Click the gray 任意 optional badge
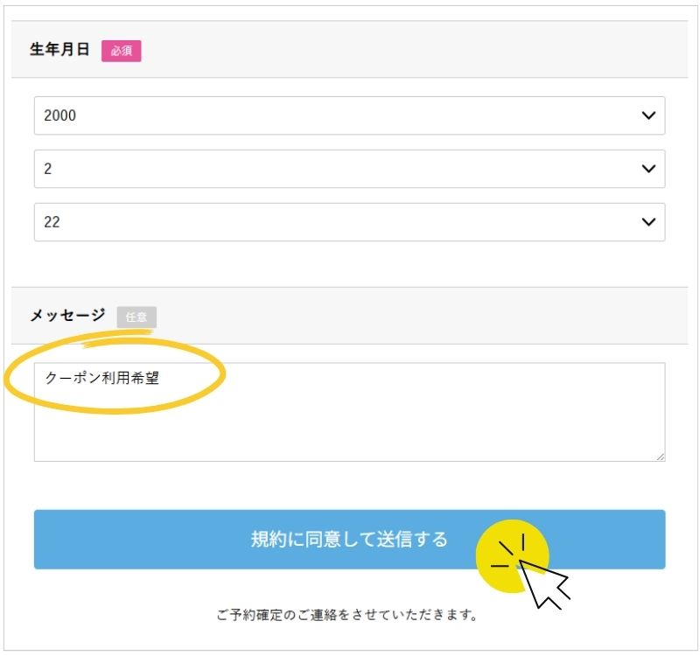This screenshot has height=656, width=700. pyautogui.click(x=136, y=317)
